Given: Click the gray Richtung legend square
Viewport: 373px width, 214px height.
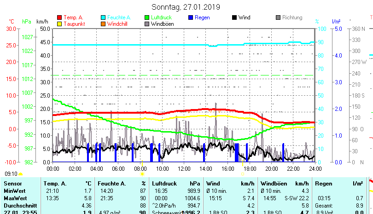Looking at the screenshot, I should (x=278, y=17).
